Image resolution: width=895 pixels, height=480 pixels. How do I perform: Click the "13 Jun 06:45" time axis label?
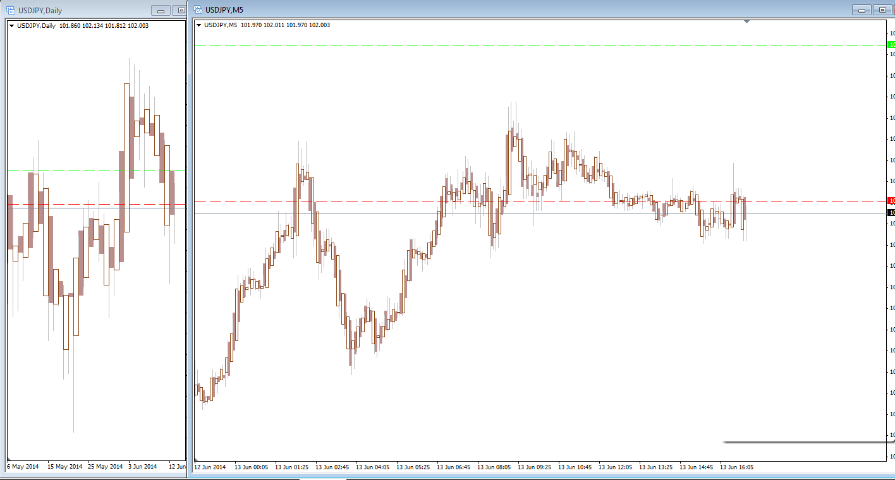coord(453,467)
